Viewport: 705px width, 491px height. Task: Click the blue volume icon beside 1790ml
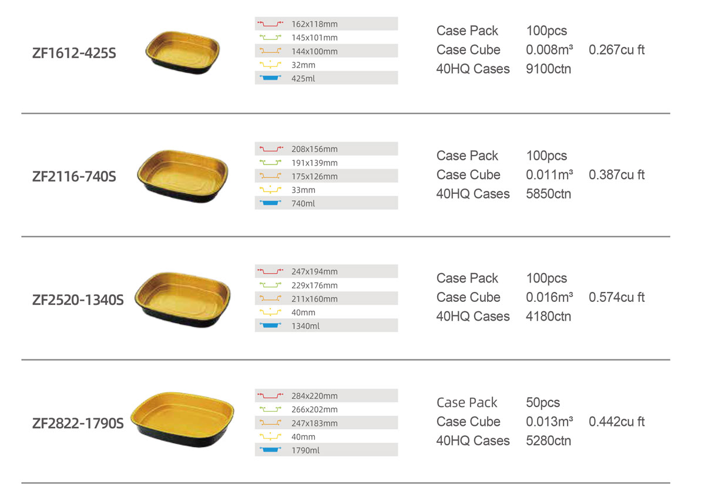coord(270,450)
